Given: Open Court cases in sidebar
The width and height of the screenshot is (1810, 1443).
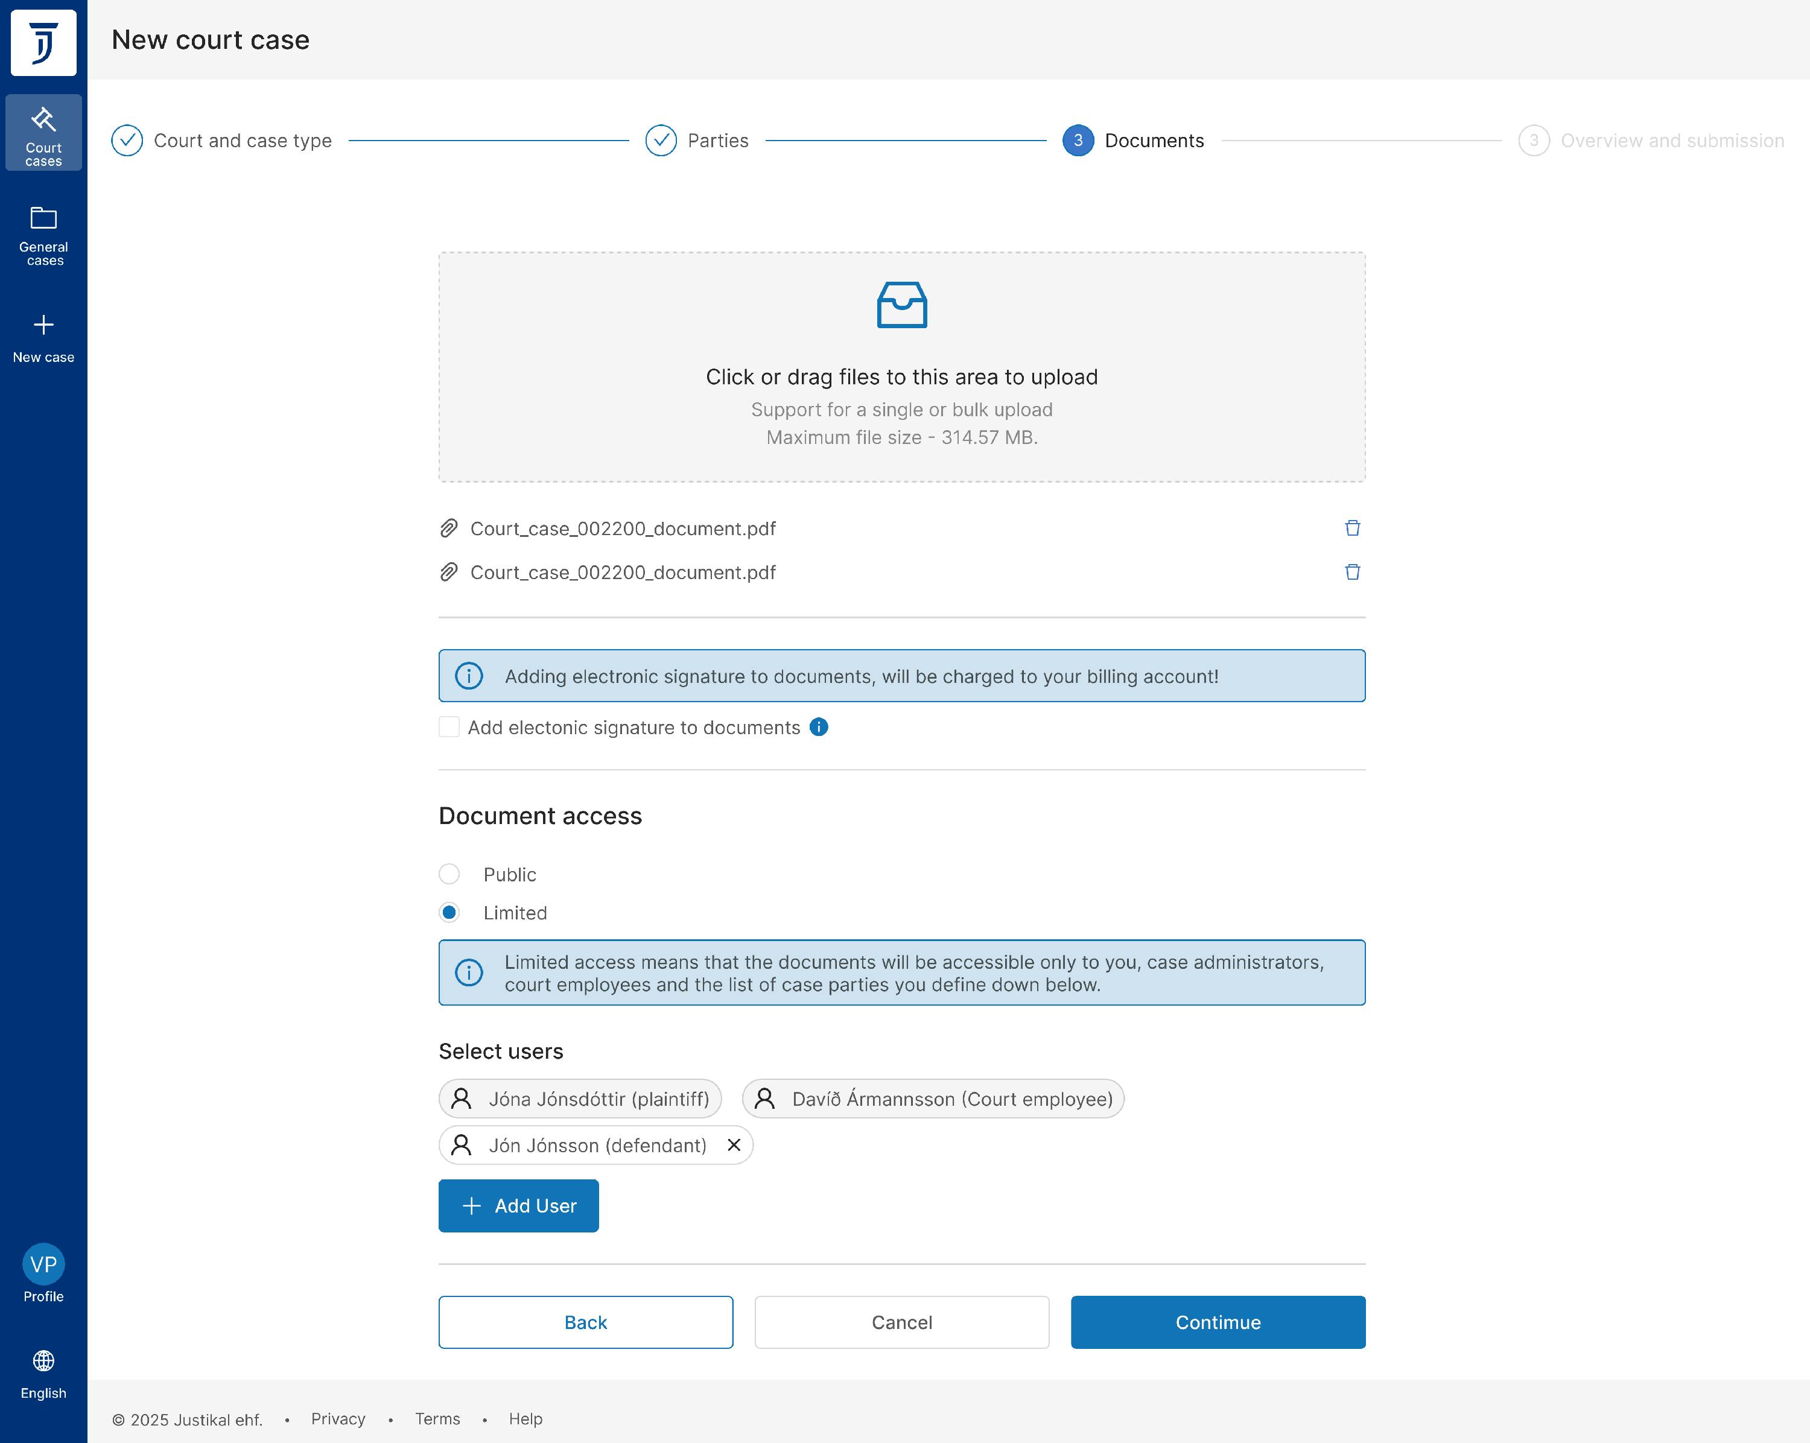Looking at the screenshot, I should (43, 133).
